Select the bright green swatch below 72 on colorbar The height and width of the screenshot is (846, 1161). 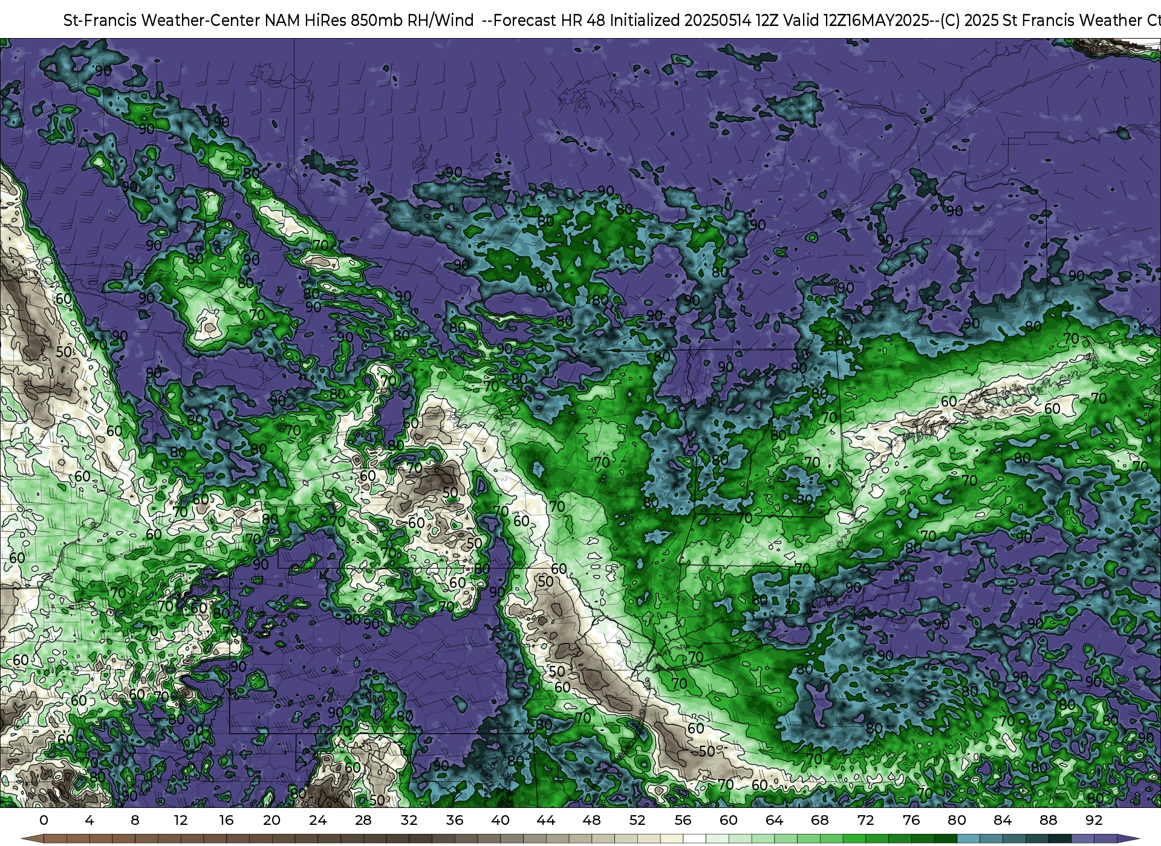pyautogui.click(x=877, y=839)
